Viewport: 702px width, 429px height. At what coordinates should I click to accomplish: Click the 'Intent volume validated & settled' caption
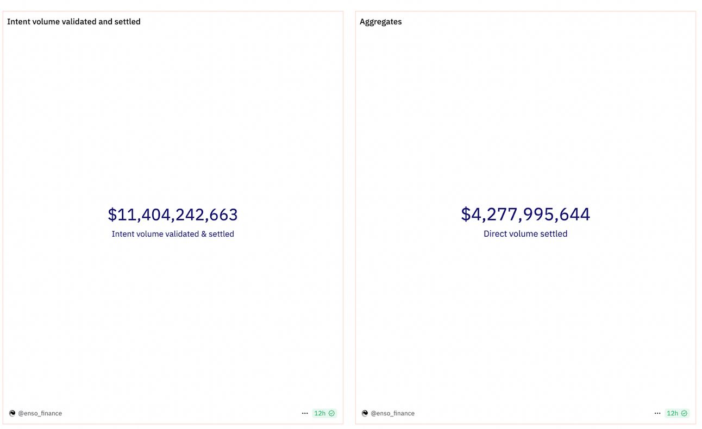tap(173, 234)
